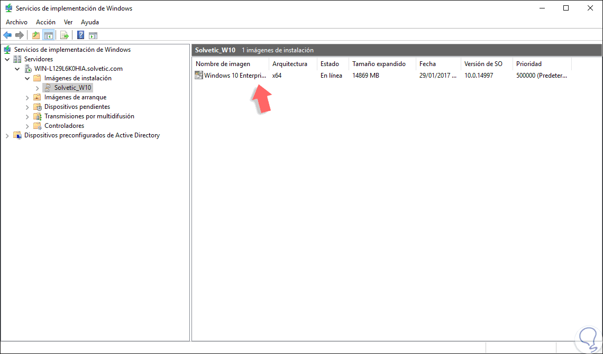Go back with the blue Back arrow
Image resolution: width=603 pixels, height=354 pixels.
[7, 35]
